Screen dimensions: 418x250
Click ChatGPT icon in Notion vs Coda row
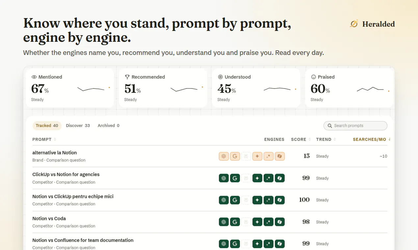click(x=224, y=222)
